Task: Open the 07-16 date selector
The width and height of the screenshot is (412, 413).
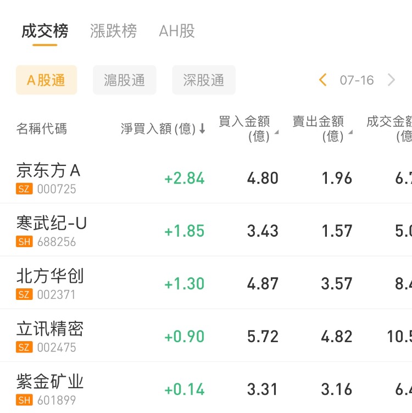Action: (357, 80)
